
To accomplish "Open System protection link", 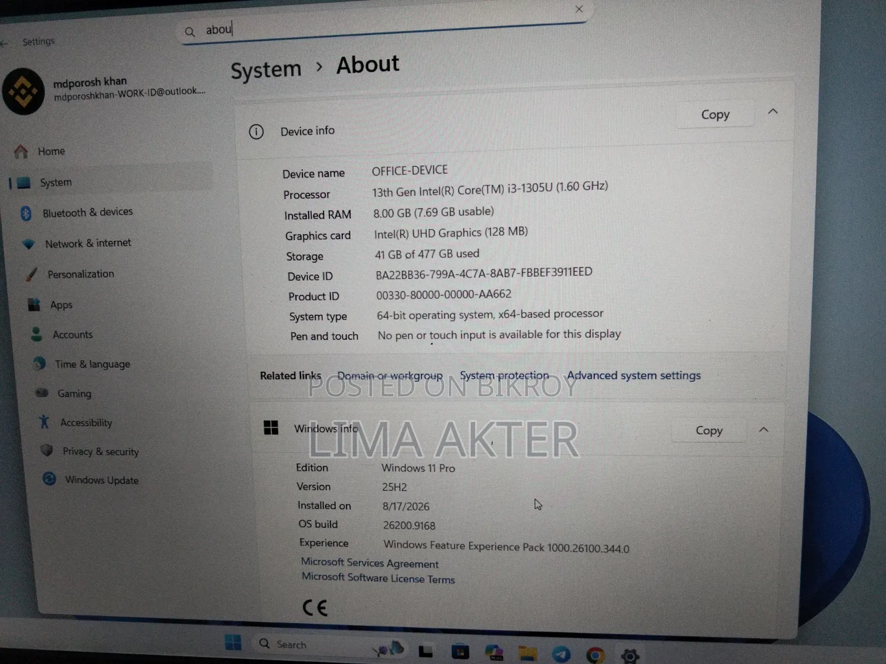I will pos(504,375).
